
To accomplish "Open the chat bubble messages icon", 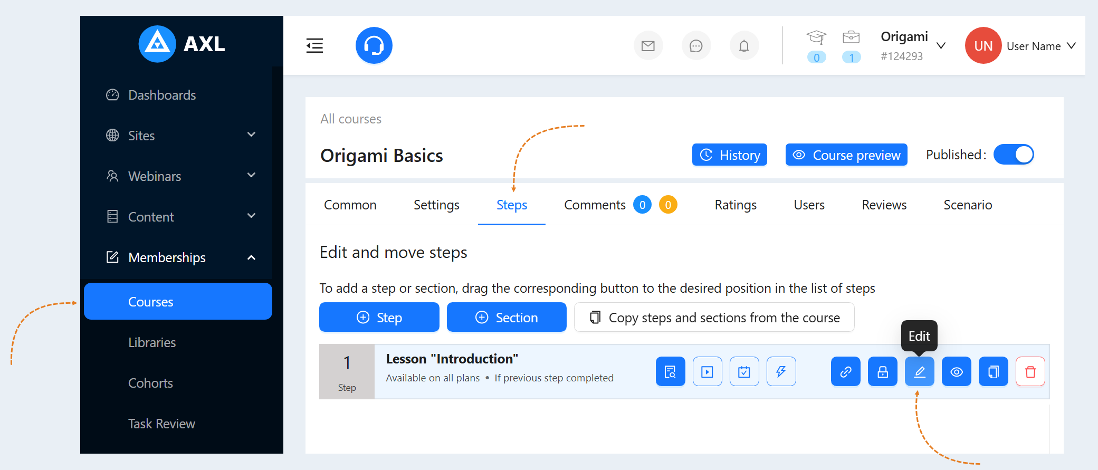I will [x=696, y=46].
